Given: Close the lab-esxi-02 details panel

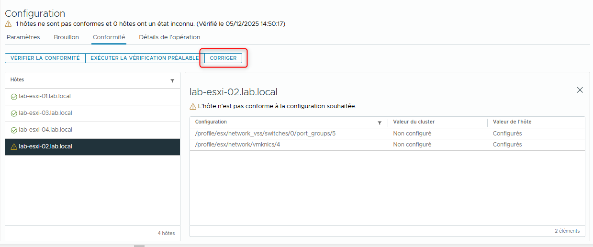Looking at the screenshot, I should point(580,90).
